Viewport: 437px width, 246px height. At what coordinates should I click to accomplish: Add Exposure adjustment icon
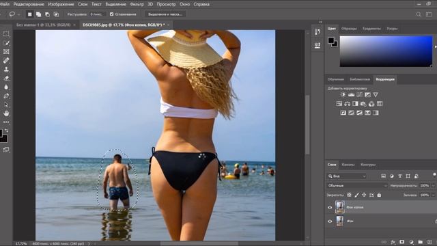367,94
